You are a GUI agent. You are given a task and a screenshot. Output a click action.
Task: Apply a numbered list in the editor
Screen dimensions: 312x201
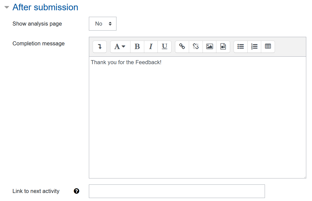point(254,47)
